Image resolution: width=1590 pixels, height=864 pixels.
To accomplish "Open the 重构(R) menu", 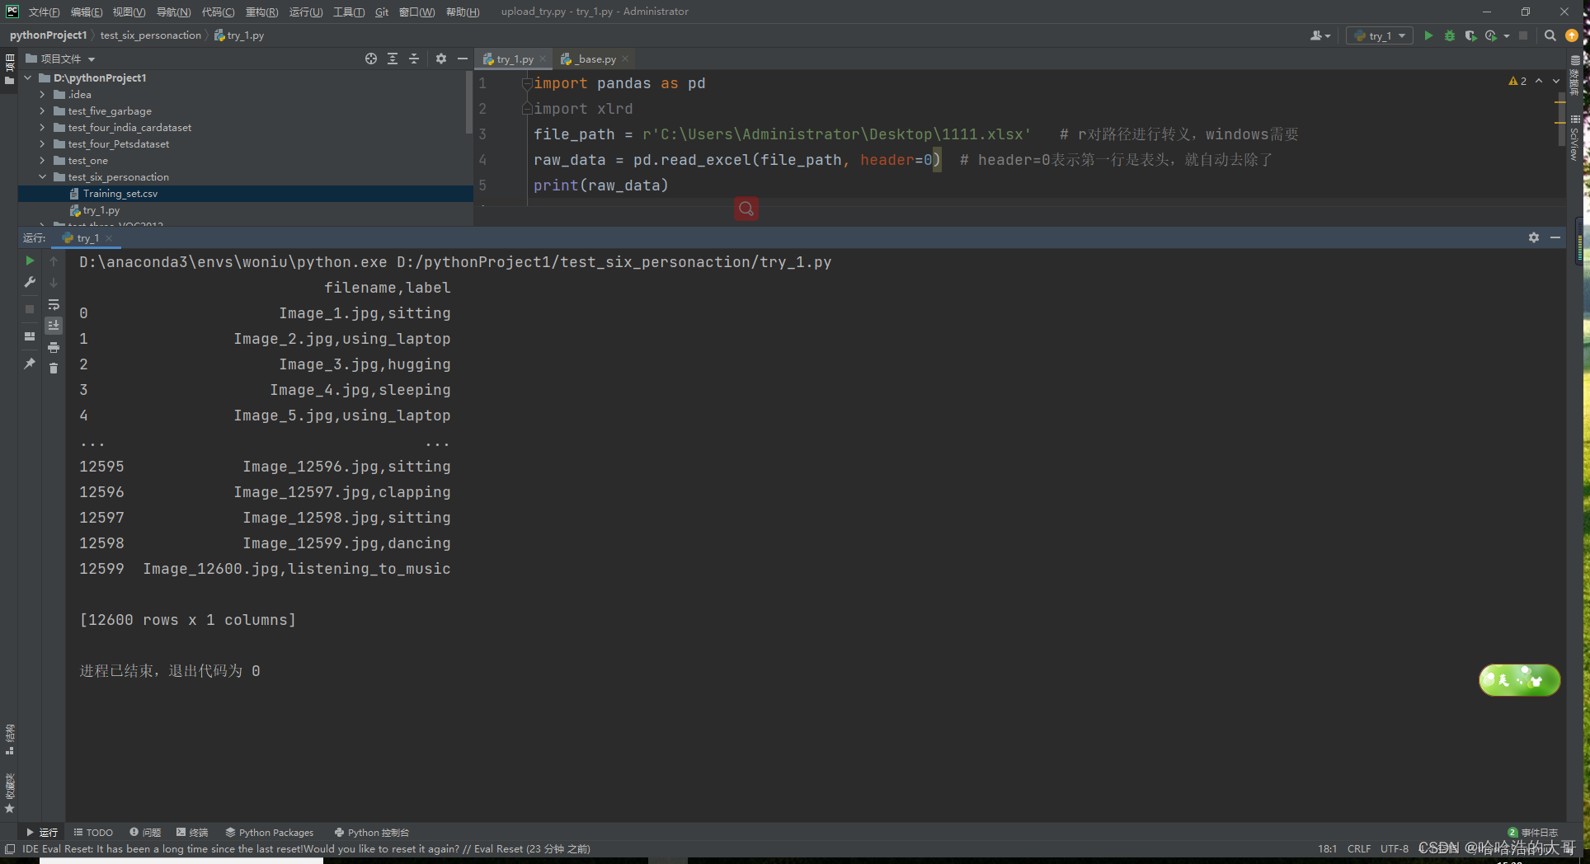I will tap(261, 12).
